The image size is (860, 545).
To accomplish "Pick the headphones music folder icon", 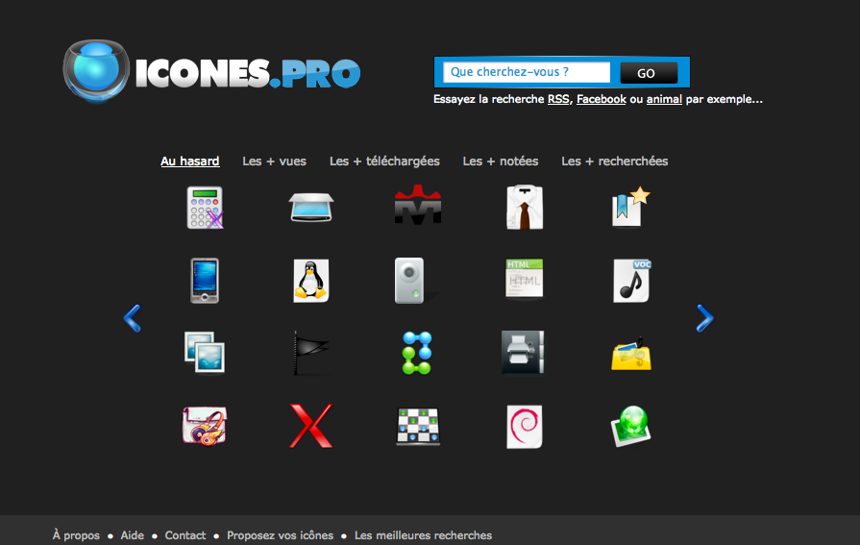I will [x=205, y=426].
